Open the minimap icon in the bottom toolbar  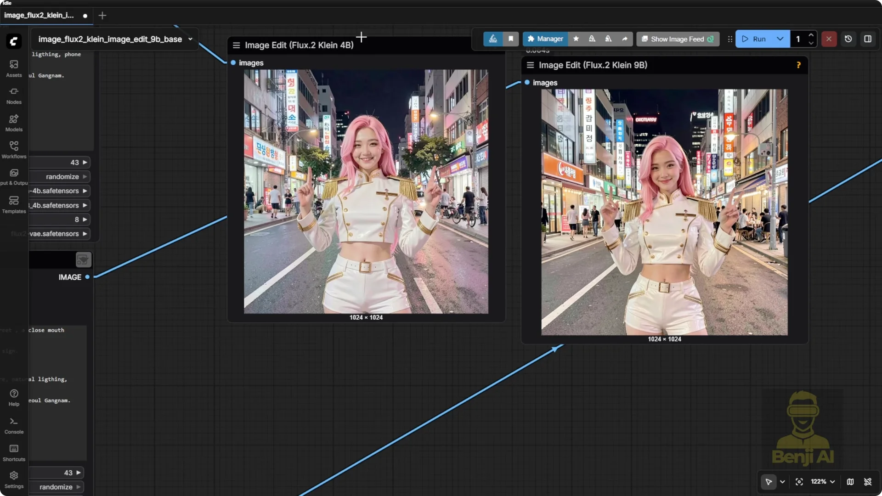[850, 482]
